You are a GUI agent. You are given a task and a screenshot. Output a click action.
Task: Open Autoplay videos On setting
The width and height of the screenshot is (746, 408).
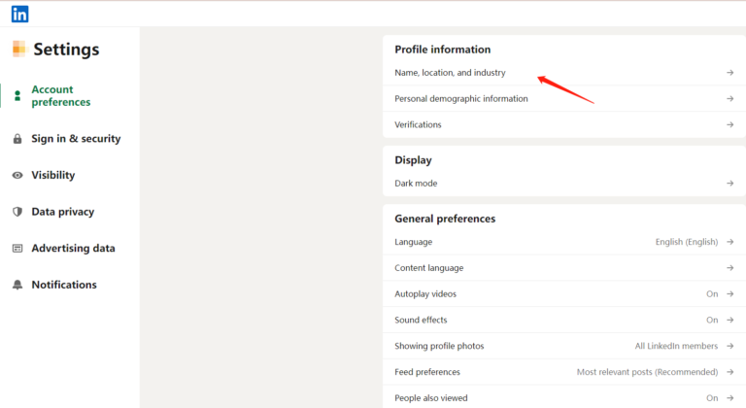pos(712,293)
